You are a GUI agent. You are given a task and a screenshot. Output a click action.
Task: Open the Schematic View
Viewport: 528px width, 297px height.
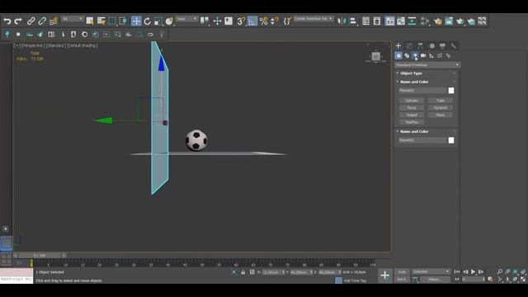click(412, 21)
